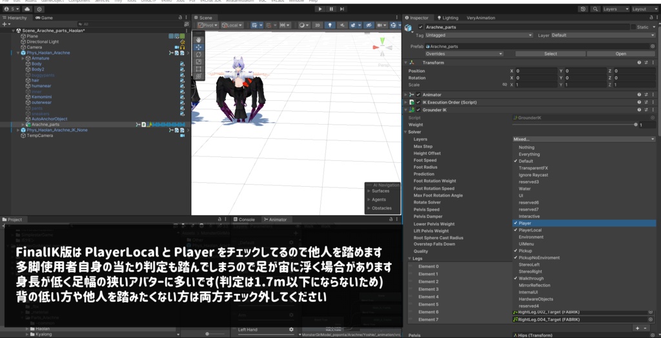Viewport: 661px width, 338px height.
Task: Click Position X input field
Action: click(x=536, y=71)
